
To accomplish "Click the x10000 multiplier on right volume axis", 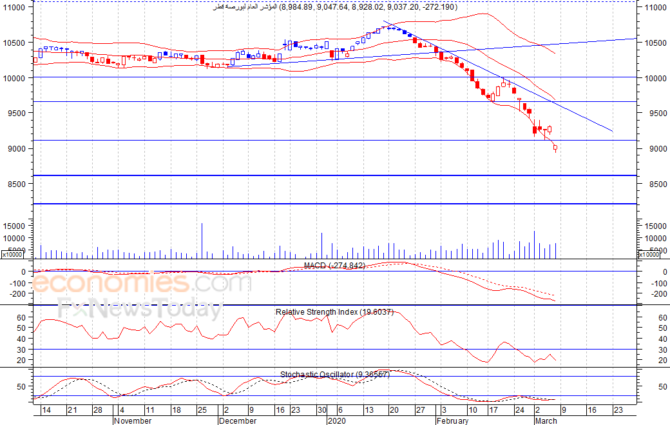I will [649, 255].
